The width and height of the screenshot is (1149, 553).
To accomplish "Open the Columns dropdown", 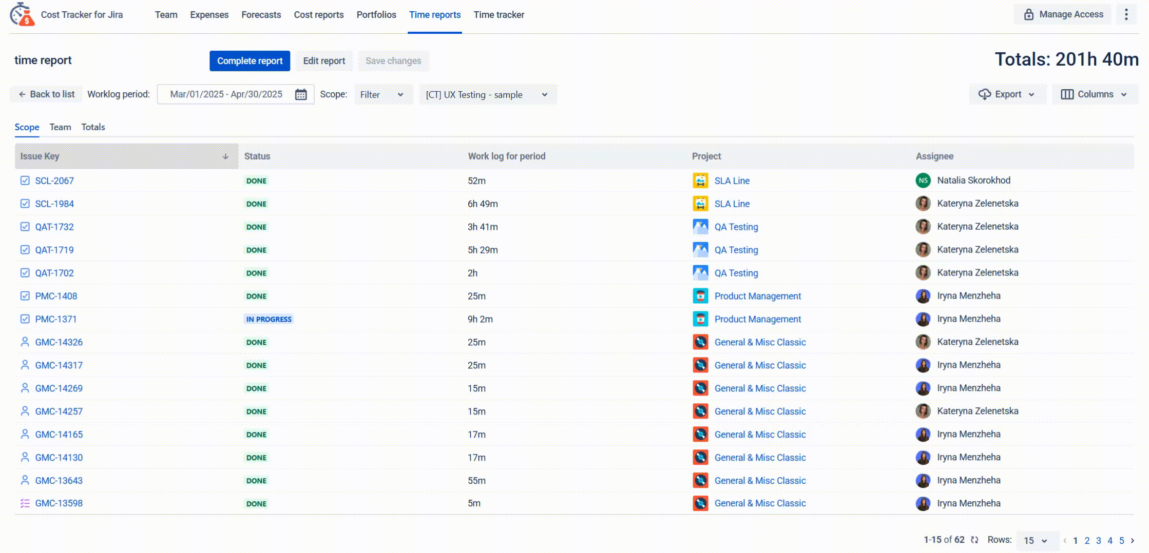I will pos(1095,94).
